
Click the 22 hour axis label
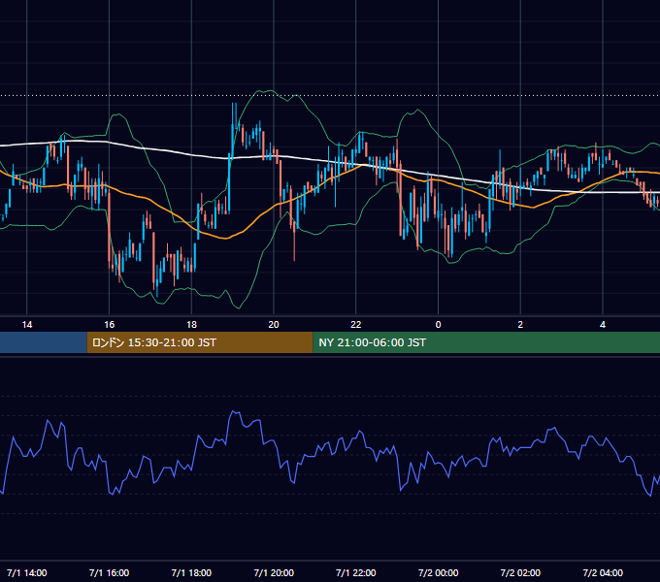(x=356, y=325)
